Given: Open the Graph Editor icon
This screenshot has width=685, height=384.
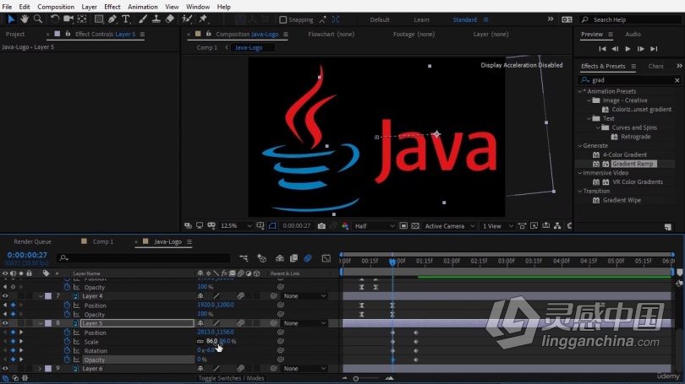Looking at the screenshot, I should click(326, 258).
